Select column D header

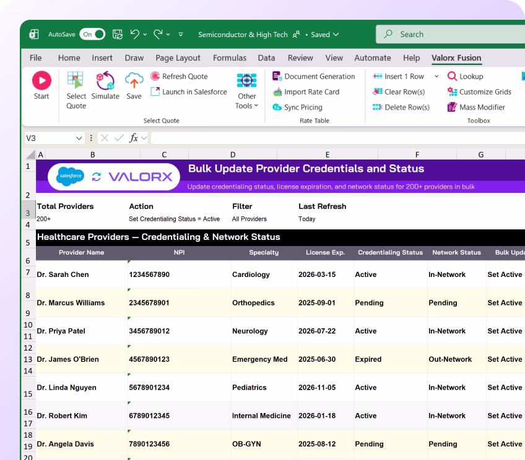[x=233, y=155]
